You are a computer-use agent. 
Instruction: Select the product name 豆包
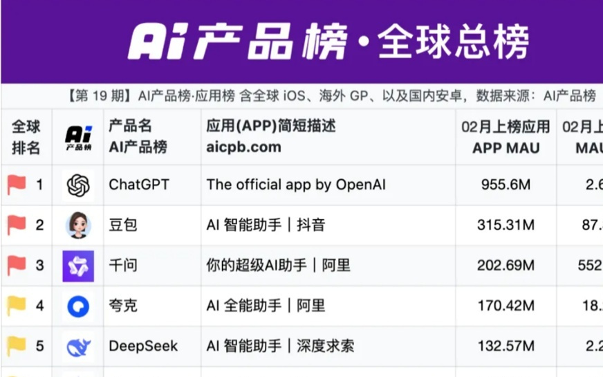click(x=123, y=225)
